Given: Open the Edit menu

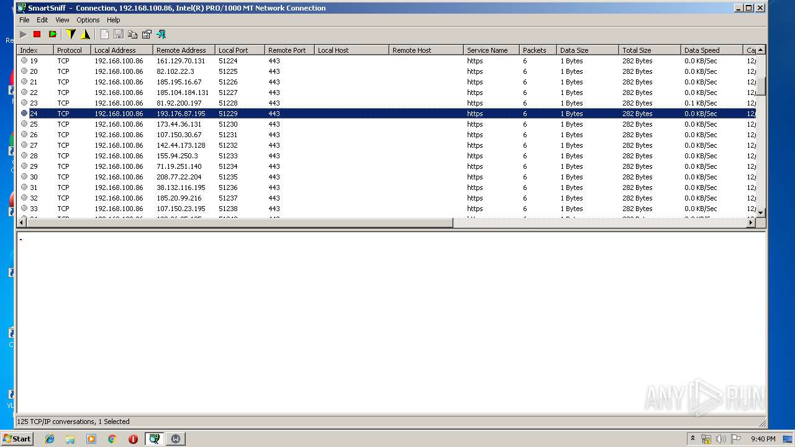Looking at the screenshot, I should [x=42, y=20].
